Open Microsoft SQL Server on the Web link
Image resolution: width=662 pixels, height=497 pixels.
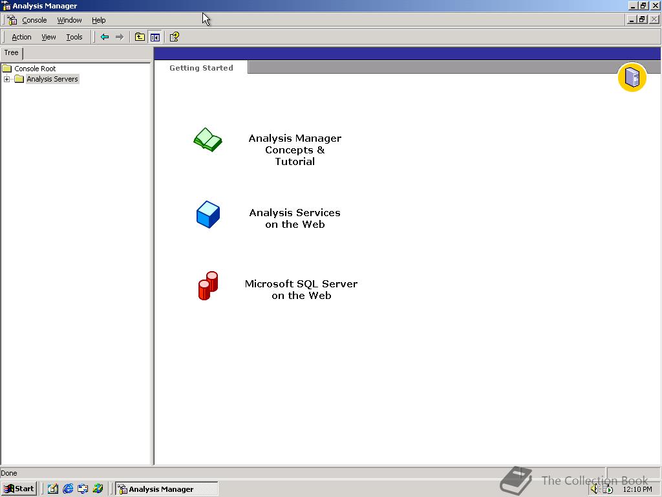(301, 289)
